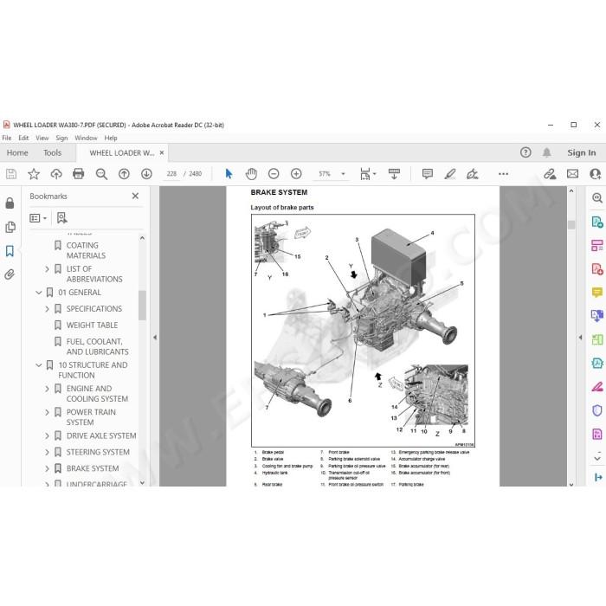The height and width of the screenshot is (606, 606).
Task: Select the arrow Selection tool
Action: click(x=229, y=174)
